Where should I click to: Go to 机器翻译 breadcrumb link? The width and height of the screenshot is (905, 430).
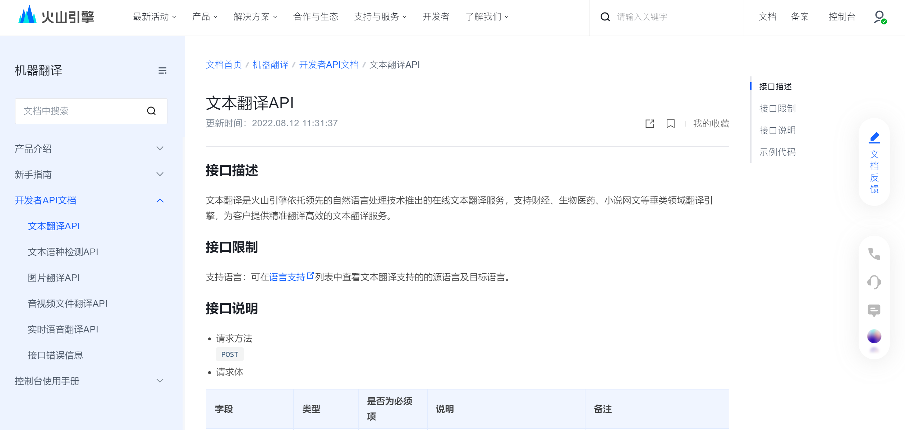click(270, 65)
